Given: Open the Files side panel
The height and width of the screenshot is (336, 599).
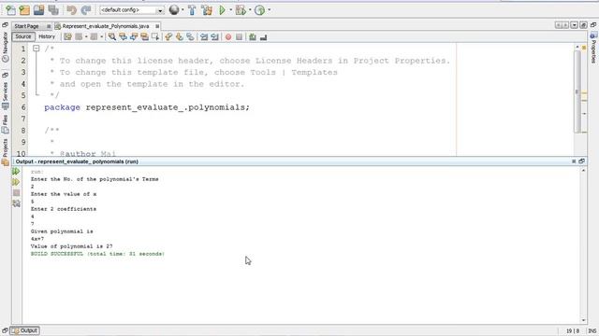Looking at the screenshot, I should pyautogui.click(x=5, y=124).
